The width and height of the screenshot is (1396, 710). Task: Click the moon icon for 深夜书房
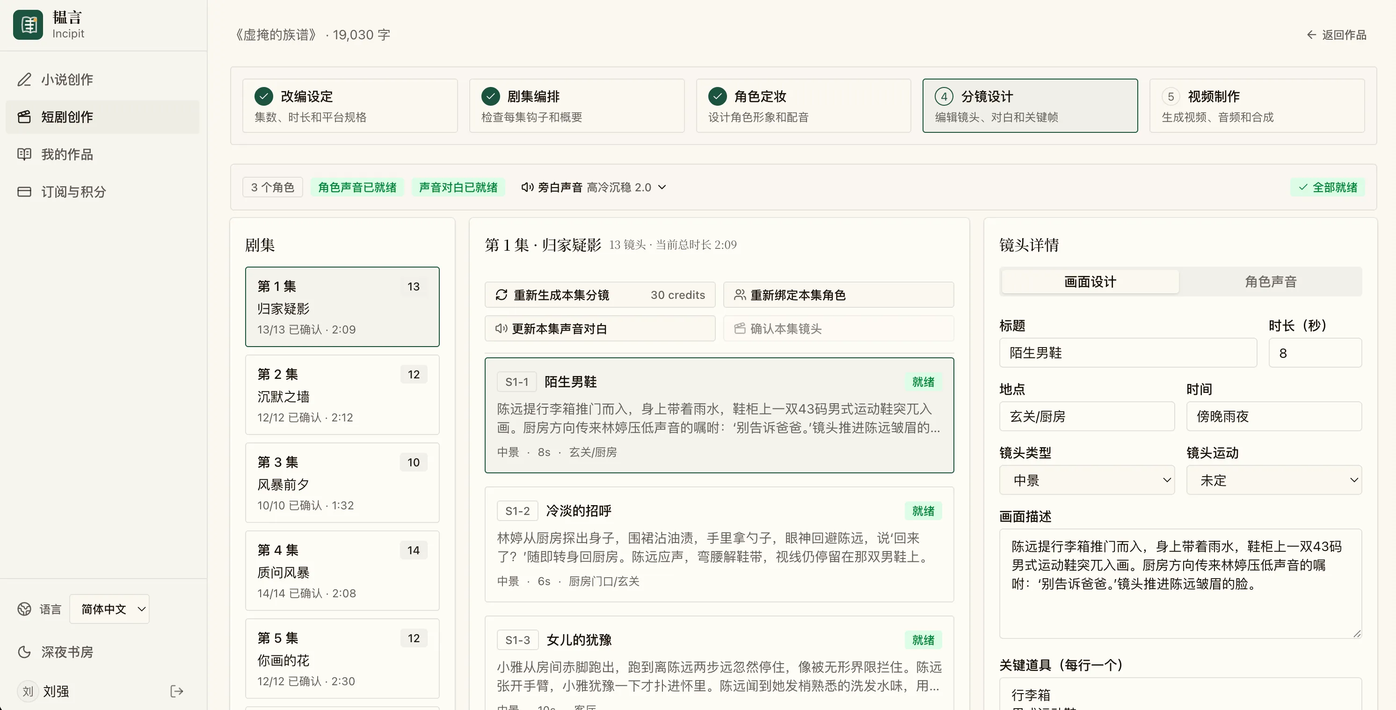point(24,652)
